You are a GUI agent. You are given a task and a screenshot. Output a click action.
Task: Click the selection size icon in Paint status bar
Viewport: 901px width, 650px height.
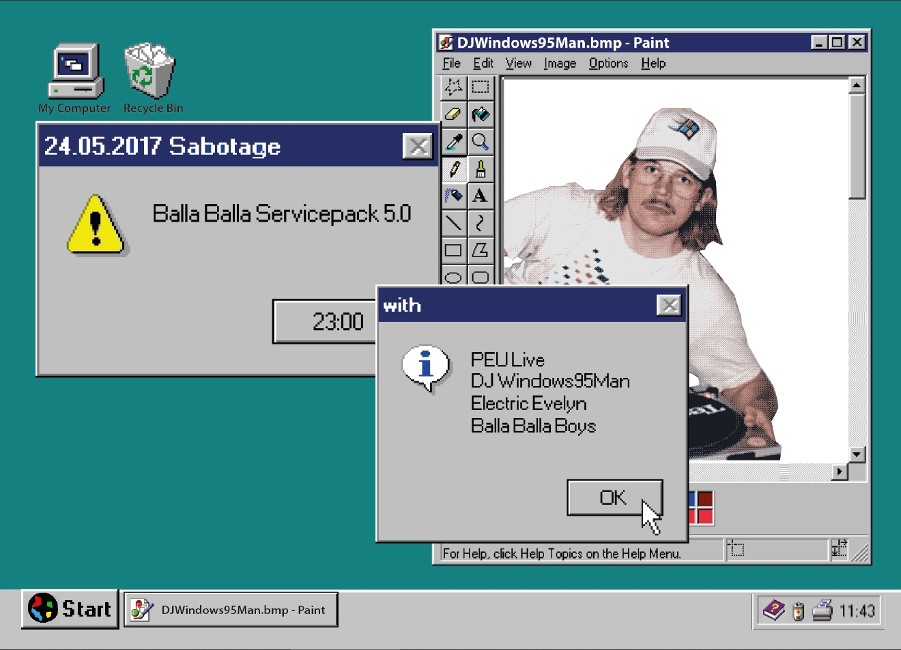pos(840,548)
